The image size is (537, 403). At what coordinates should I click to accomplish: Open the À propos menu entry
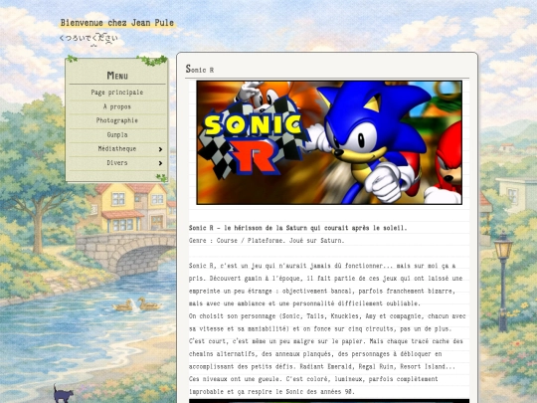click(117, 106)
